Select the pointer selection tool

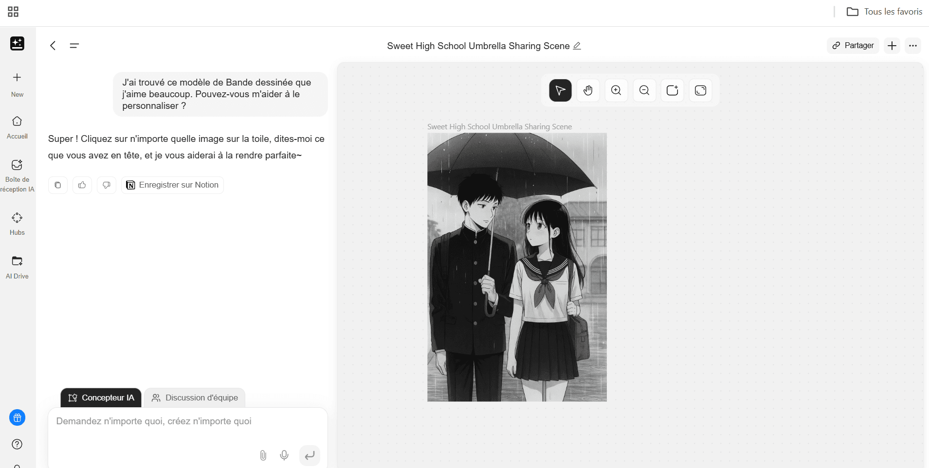pyautogui.click(x=560, y=90)
